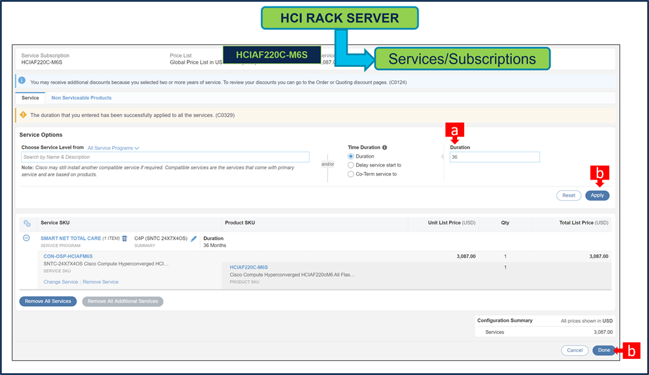Click the Reset button
The height and width of the screenshot is (375, 649).
[x=569, y=195]
